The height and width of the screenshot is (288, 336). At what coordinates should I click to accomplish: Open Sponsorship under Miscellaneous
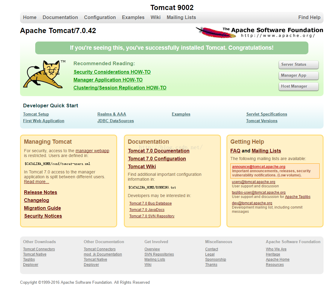216,259
